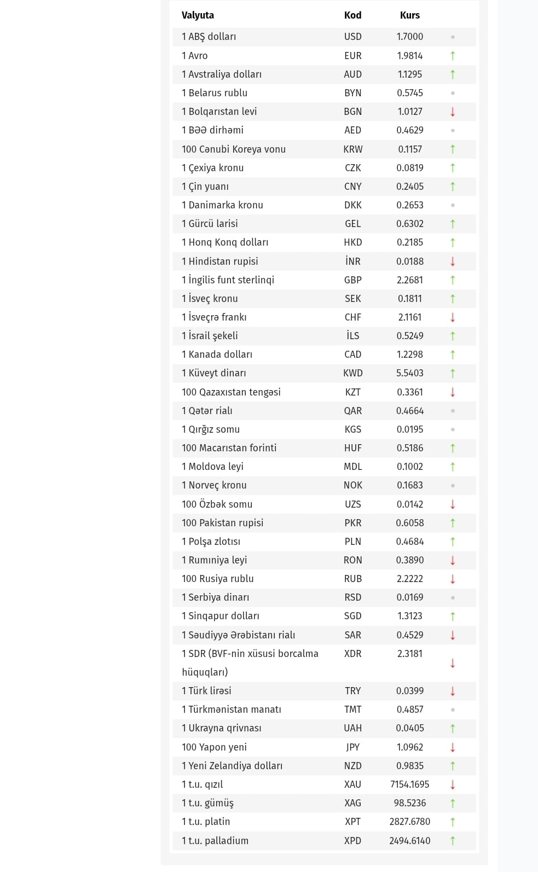Click the up arrow for KWD dinar
The height and width of the screenshot is (872, 538).
click(453, 373)
